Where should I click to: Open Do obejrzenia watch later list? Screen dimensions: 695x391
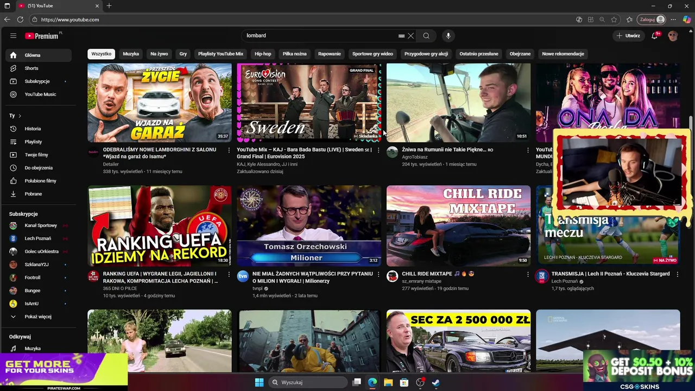point(38,168)
